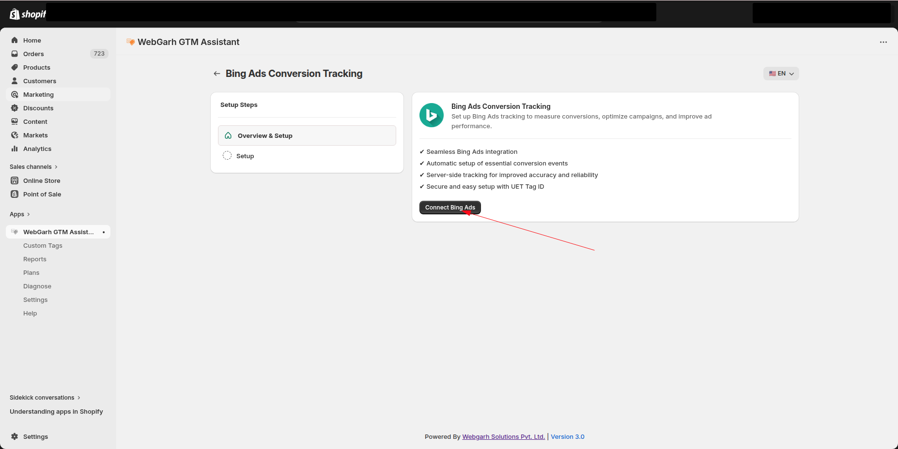The image size is (898, 449).
Task: Click the Orders inbox icon
Action: pos(15,54)
